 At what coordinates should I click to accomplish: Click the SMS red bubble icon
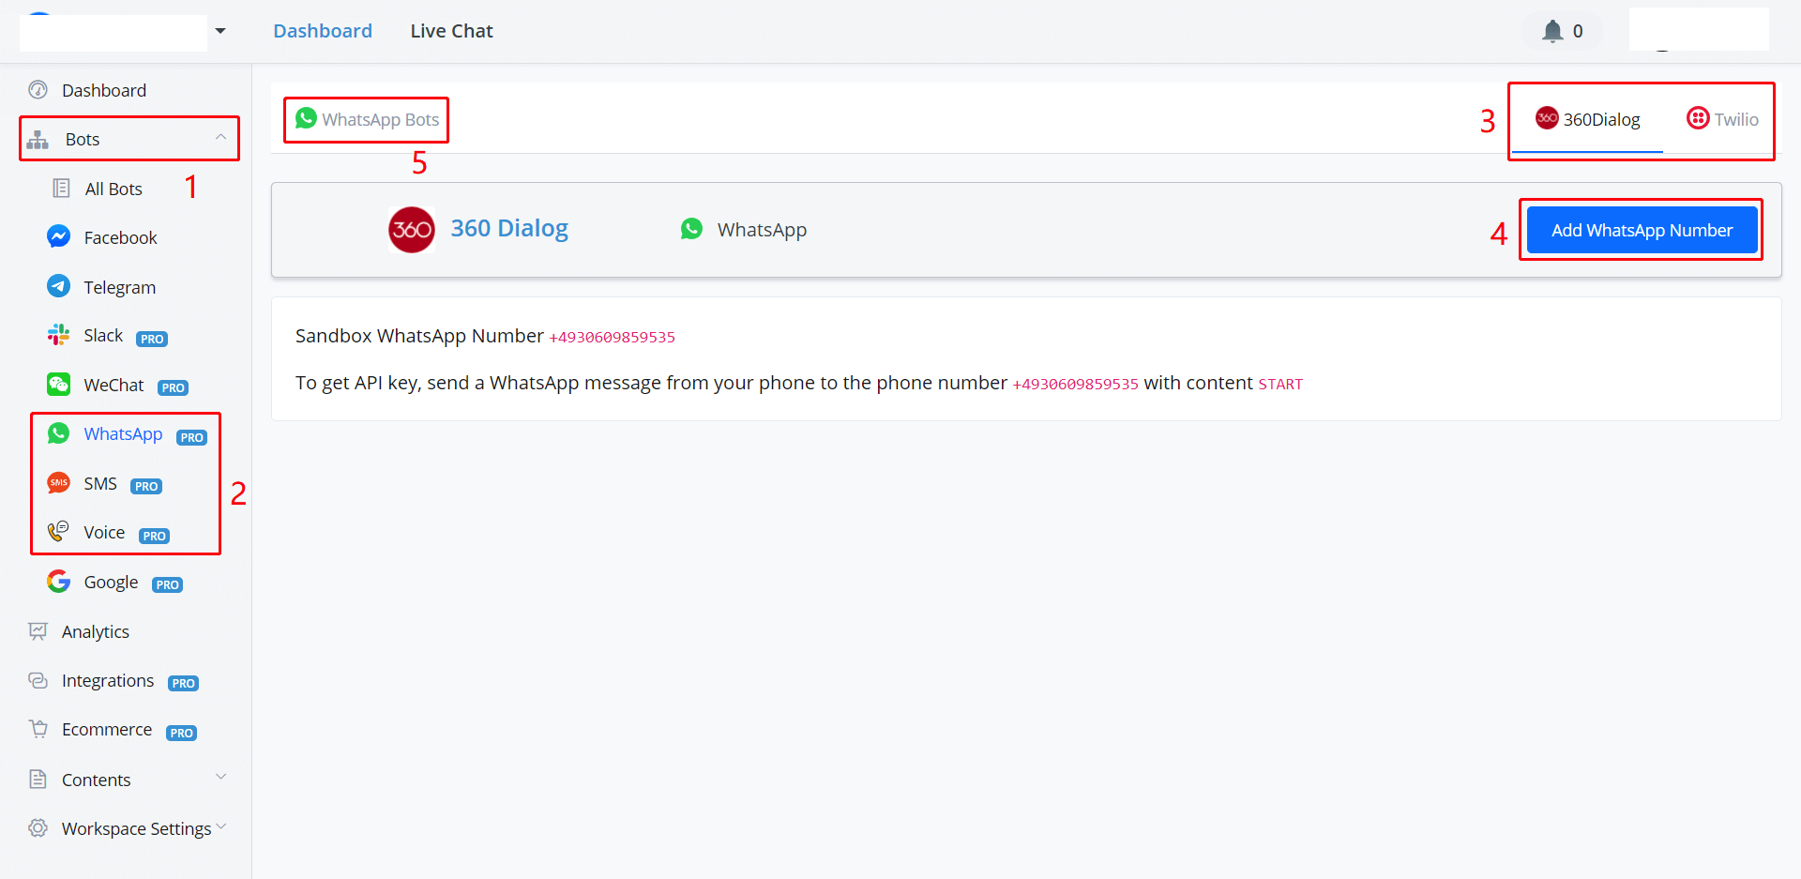coord(58,482)
